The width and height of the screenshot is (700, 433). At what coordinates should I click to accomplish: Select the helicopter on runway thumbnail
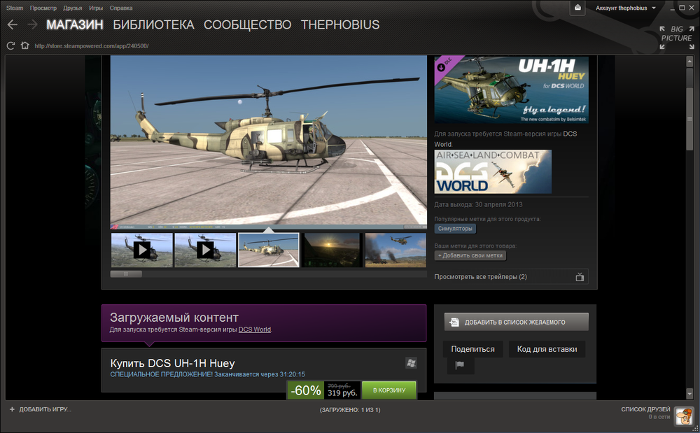pos(269,250)
